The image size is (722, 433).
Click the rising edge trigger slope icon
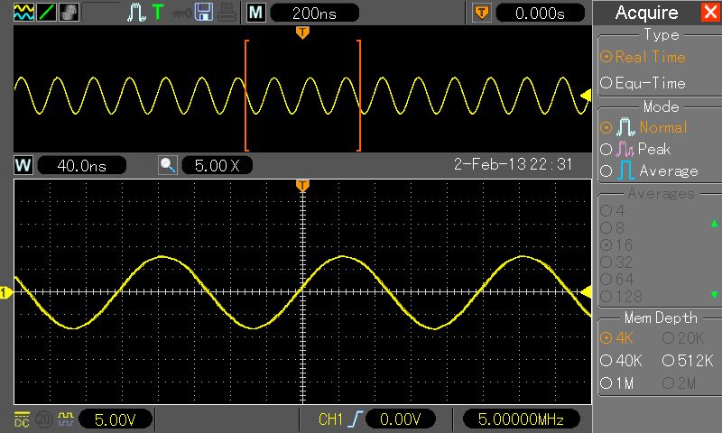click(356, 419)
